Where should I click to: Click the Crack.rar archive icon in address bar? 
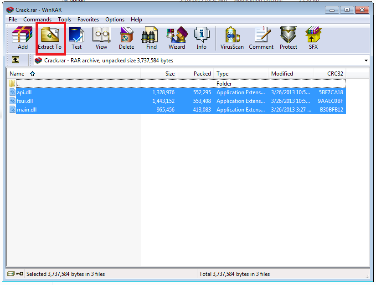(38, 61)
